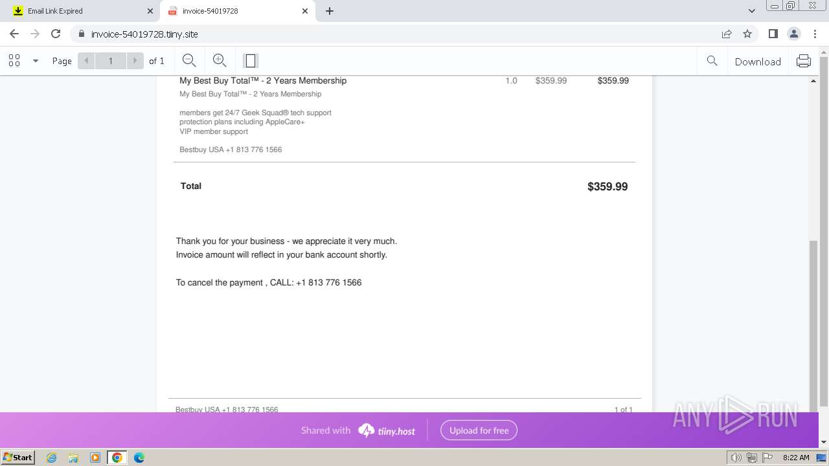
Task: Select the 'Invoice amount will reflect' line
Action: (282, 254)
